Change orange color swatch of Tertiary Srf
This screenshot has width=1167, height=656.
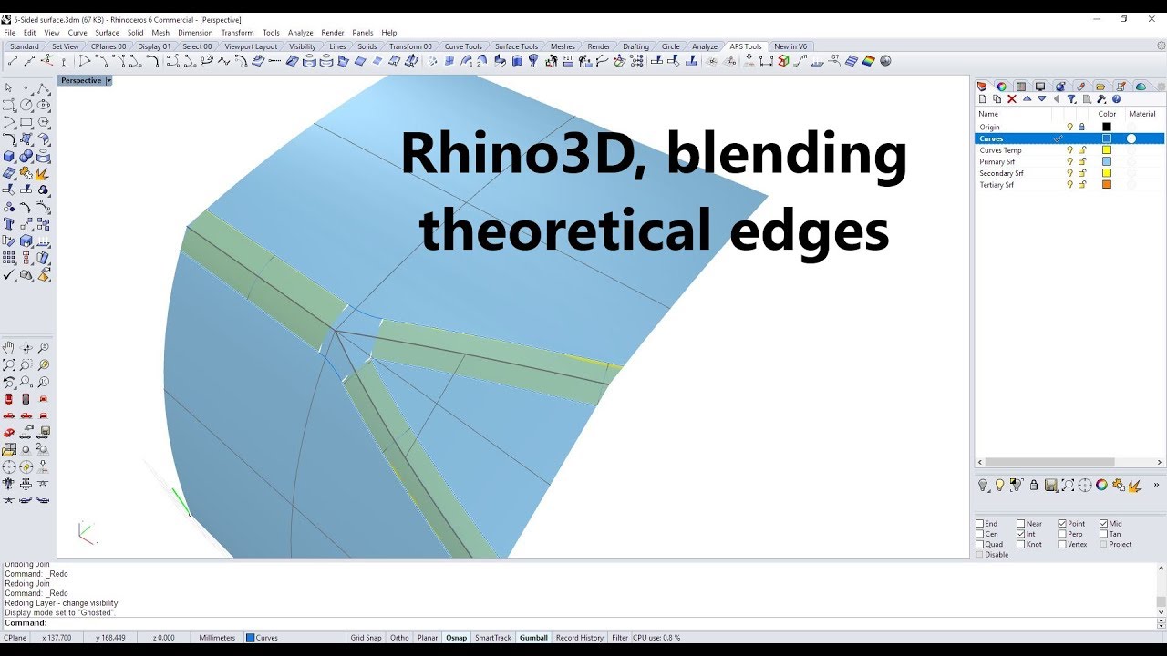(x=1107, y=184)
